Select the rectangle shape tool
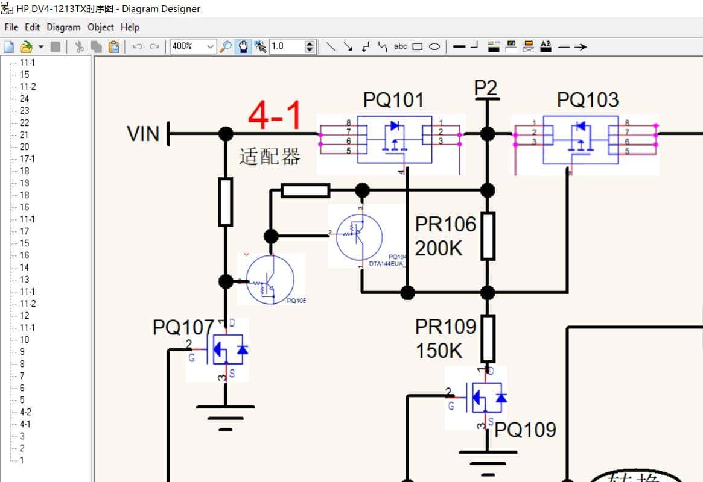 [417, 46]
